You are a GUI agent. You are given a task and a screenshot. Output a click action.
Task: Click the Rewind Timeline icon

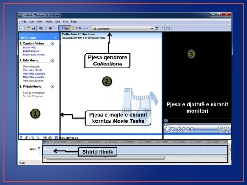pos(45,138)
